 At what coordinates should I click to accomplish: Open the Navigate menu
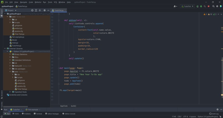click(24, 2)
